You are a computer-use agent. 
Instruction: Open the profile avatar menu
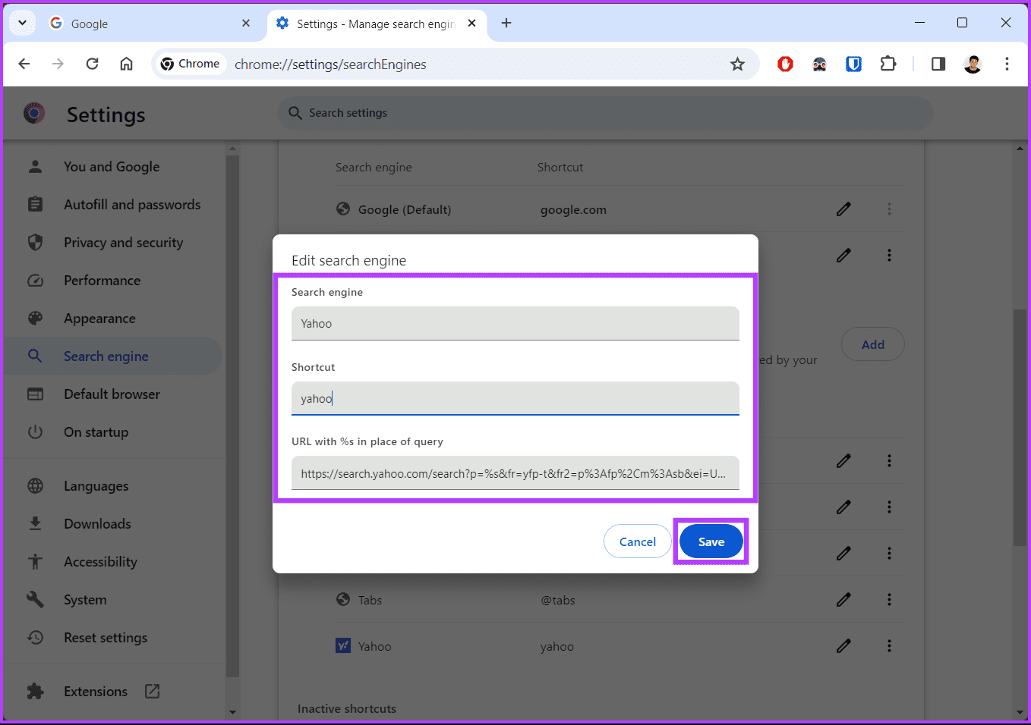pos(973,64)
